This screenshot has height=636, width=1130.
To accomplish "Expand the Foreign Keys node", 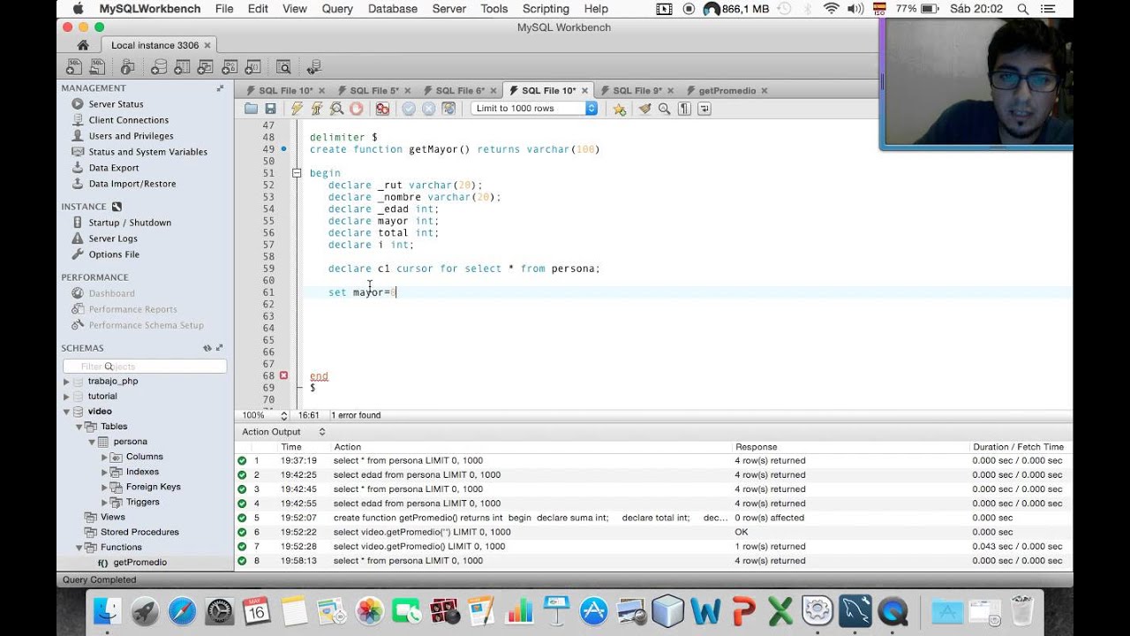I will tap(104, 487).
